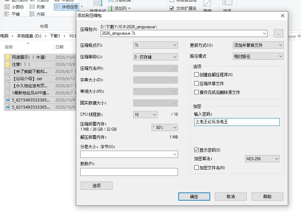Screen dimensions: 301x223
Task: Sort by the 日期 column header
Action: 59,47
